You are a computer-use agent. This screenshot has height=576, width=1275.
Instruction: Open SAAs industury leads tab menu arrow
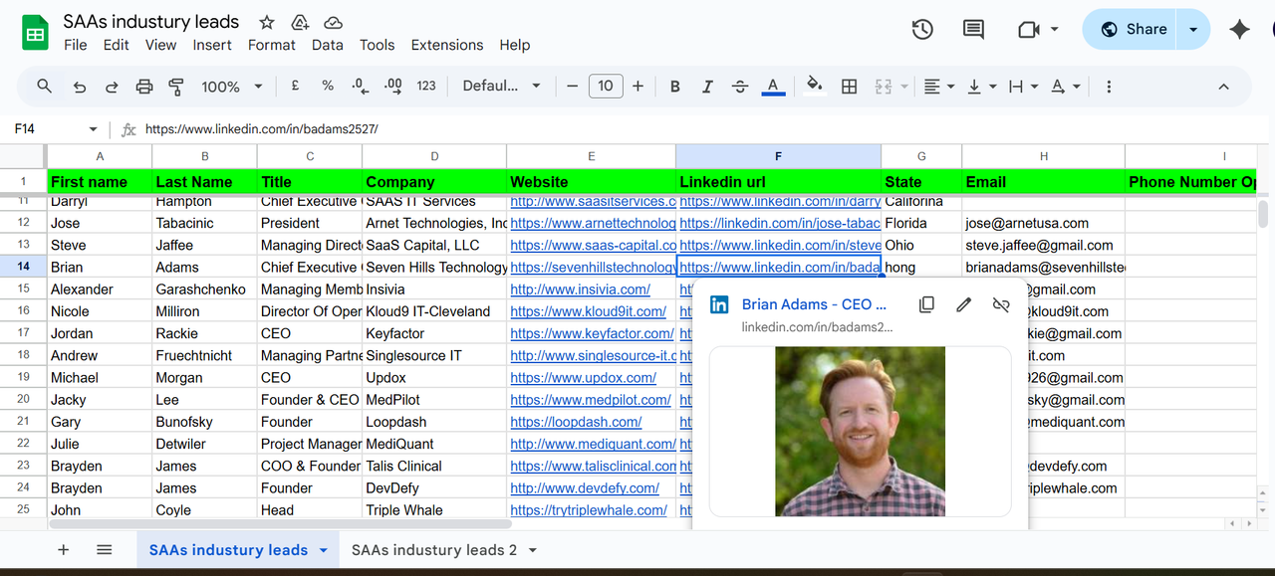pos(323,550)
